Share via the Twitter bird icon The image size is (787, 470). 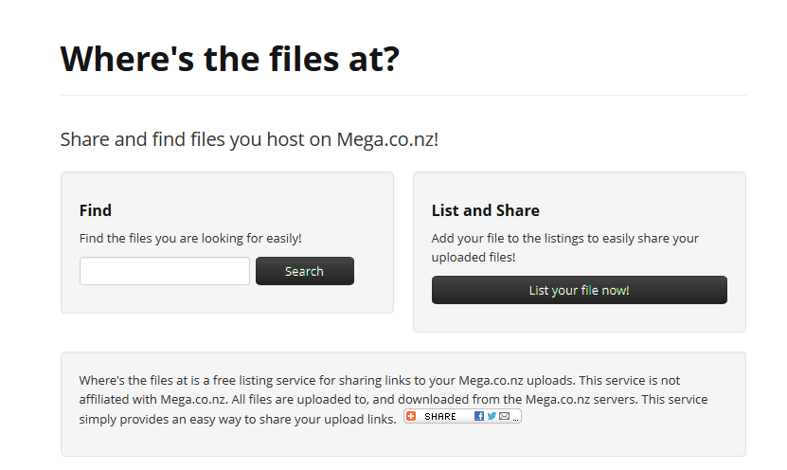coord(492,416)
